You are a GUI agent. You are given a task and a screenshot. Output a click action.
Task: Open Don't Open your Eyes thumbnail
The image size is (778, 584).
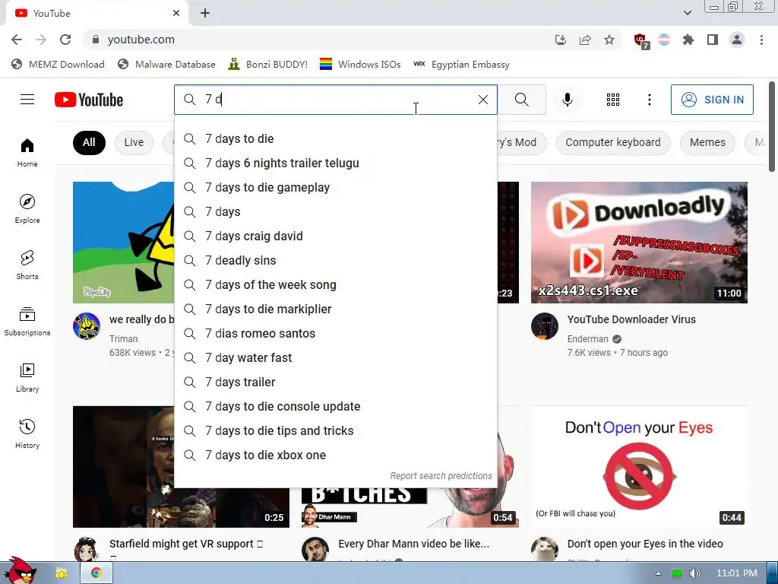tap(639, 467)
